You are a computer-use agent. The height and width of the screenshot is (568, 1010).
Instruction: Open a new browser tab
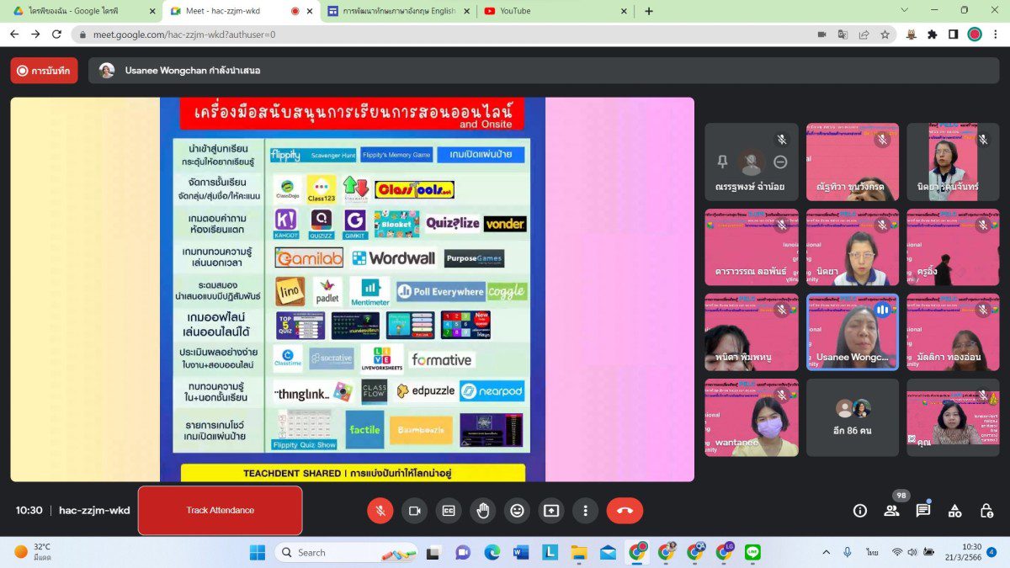[648, 11]
